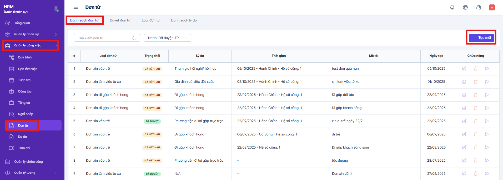Click the support headset icon
Viewport: 503px width, 180px height.
479,7
